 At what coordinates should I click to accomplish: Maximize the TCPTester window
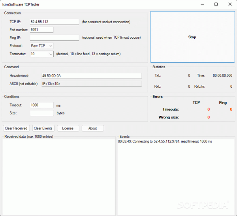tap(216, 4)
